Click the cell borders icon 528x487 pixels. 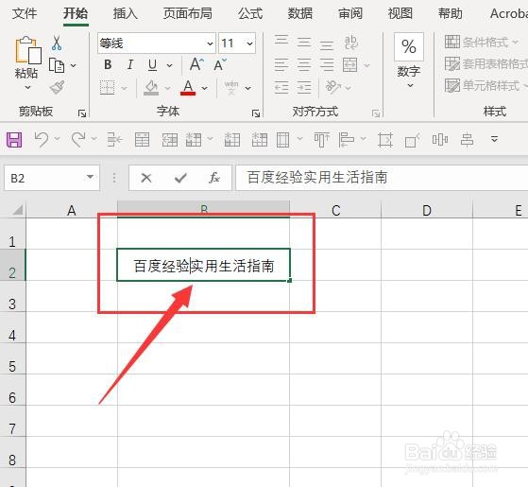[x=108, y=88]
